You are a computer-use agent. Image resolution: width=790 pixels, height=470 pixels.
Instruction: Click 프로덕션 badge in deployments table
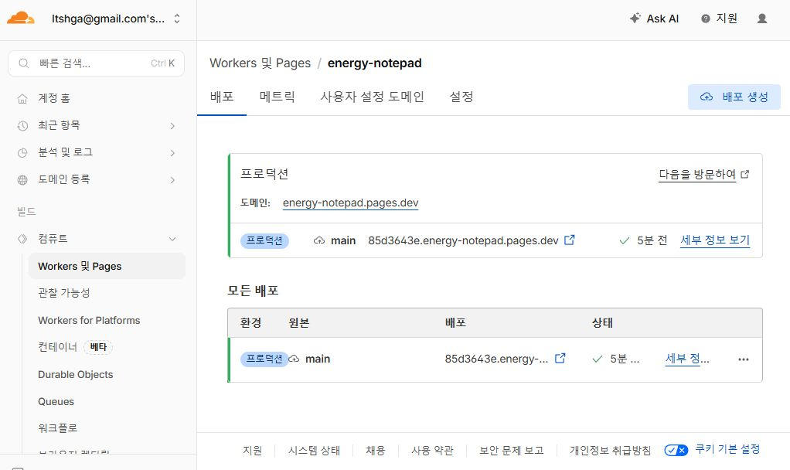tap(264, 359)
